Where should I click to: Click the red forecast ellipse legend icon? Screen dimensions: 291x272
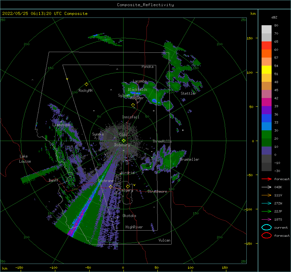click(266, 235)
